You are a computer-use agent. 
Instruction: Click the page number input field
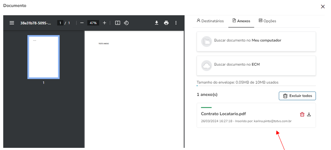(x=61, y=23)
